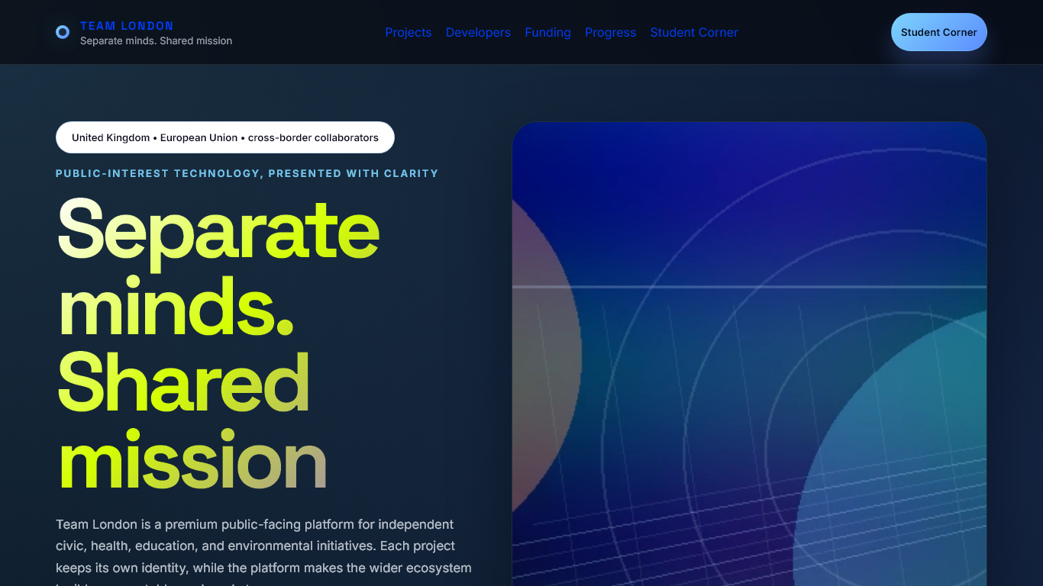The width and height of the screenshot is (1043, 586).
Task: Click the hero artwork with concentric circles
Action: point(749,354)
